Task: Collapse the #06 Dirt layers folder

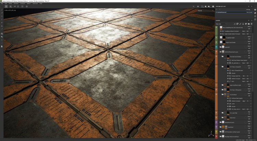Action: coord(220,52)
